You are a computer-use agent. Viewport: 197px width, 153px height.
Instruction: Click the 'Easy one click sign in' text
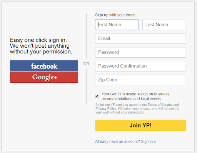pos(38,40)
